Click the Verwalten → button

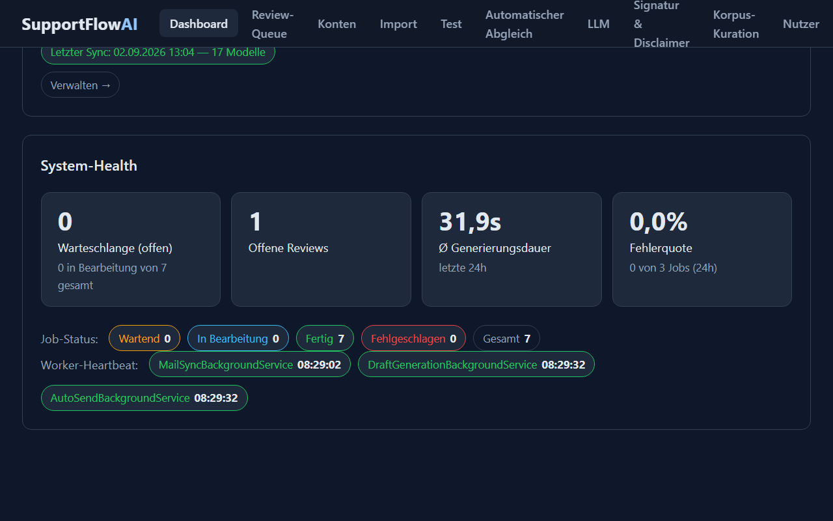(80, 85)
